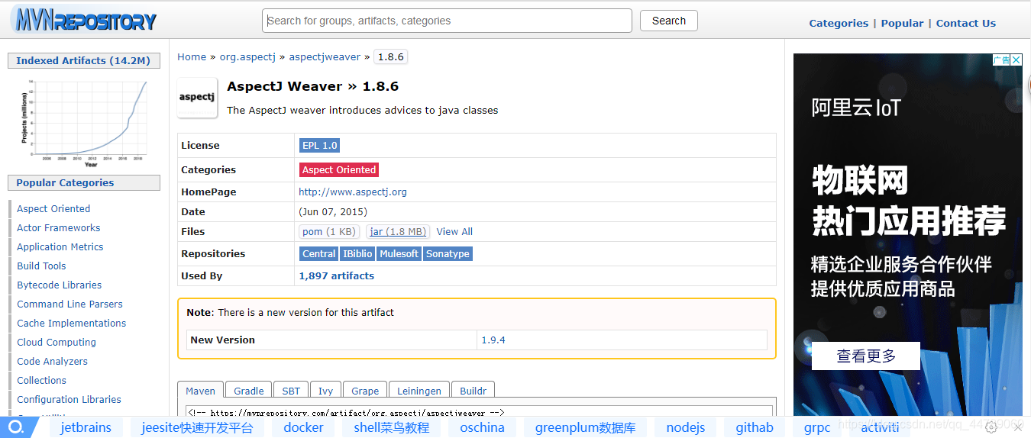Open the Categories header link

pos(839,23)
